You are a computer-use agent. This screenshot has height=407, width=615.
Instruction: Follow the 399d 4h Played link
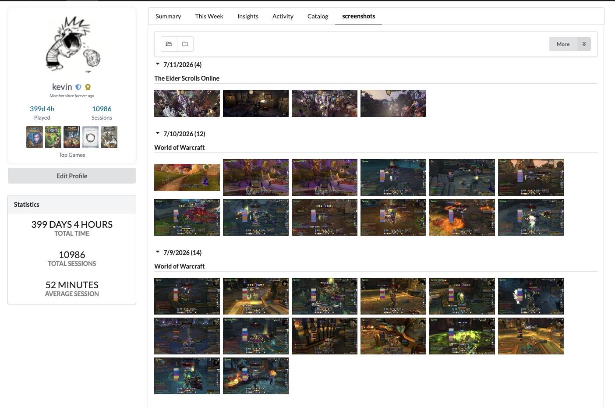(42, 109)
